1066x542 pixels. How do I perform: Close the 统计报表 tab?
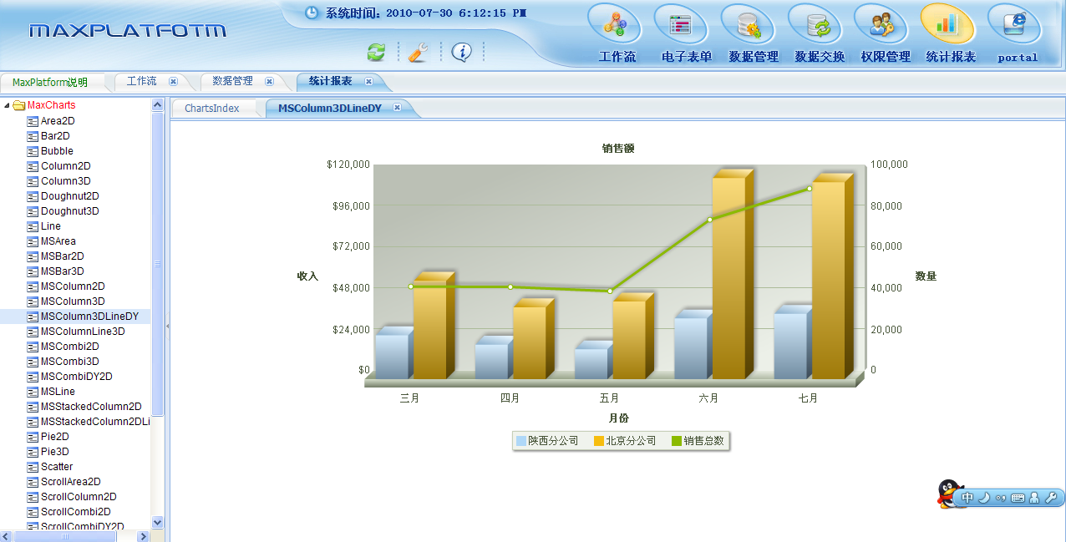pyautogui.click(x=368, y=81)
